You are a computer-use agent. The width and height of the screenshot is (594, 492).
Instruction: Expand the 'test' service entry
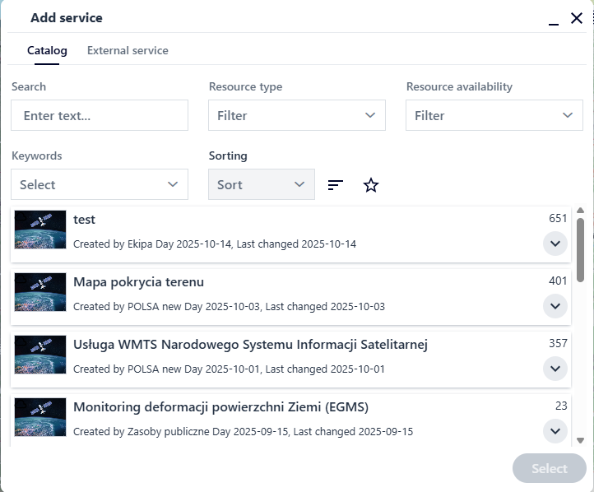point(555,244)
